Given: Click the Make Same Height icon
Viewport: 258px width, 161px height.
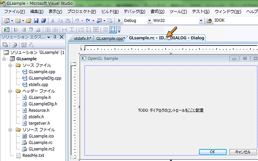Looking at the screenshot, I should click(88, 30).
